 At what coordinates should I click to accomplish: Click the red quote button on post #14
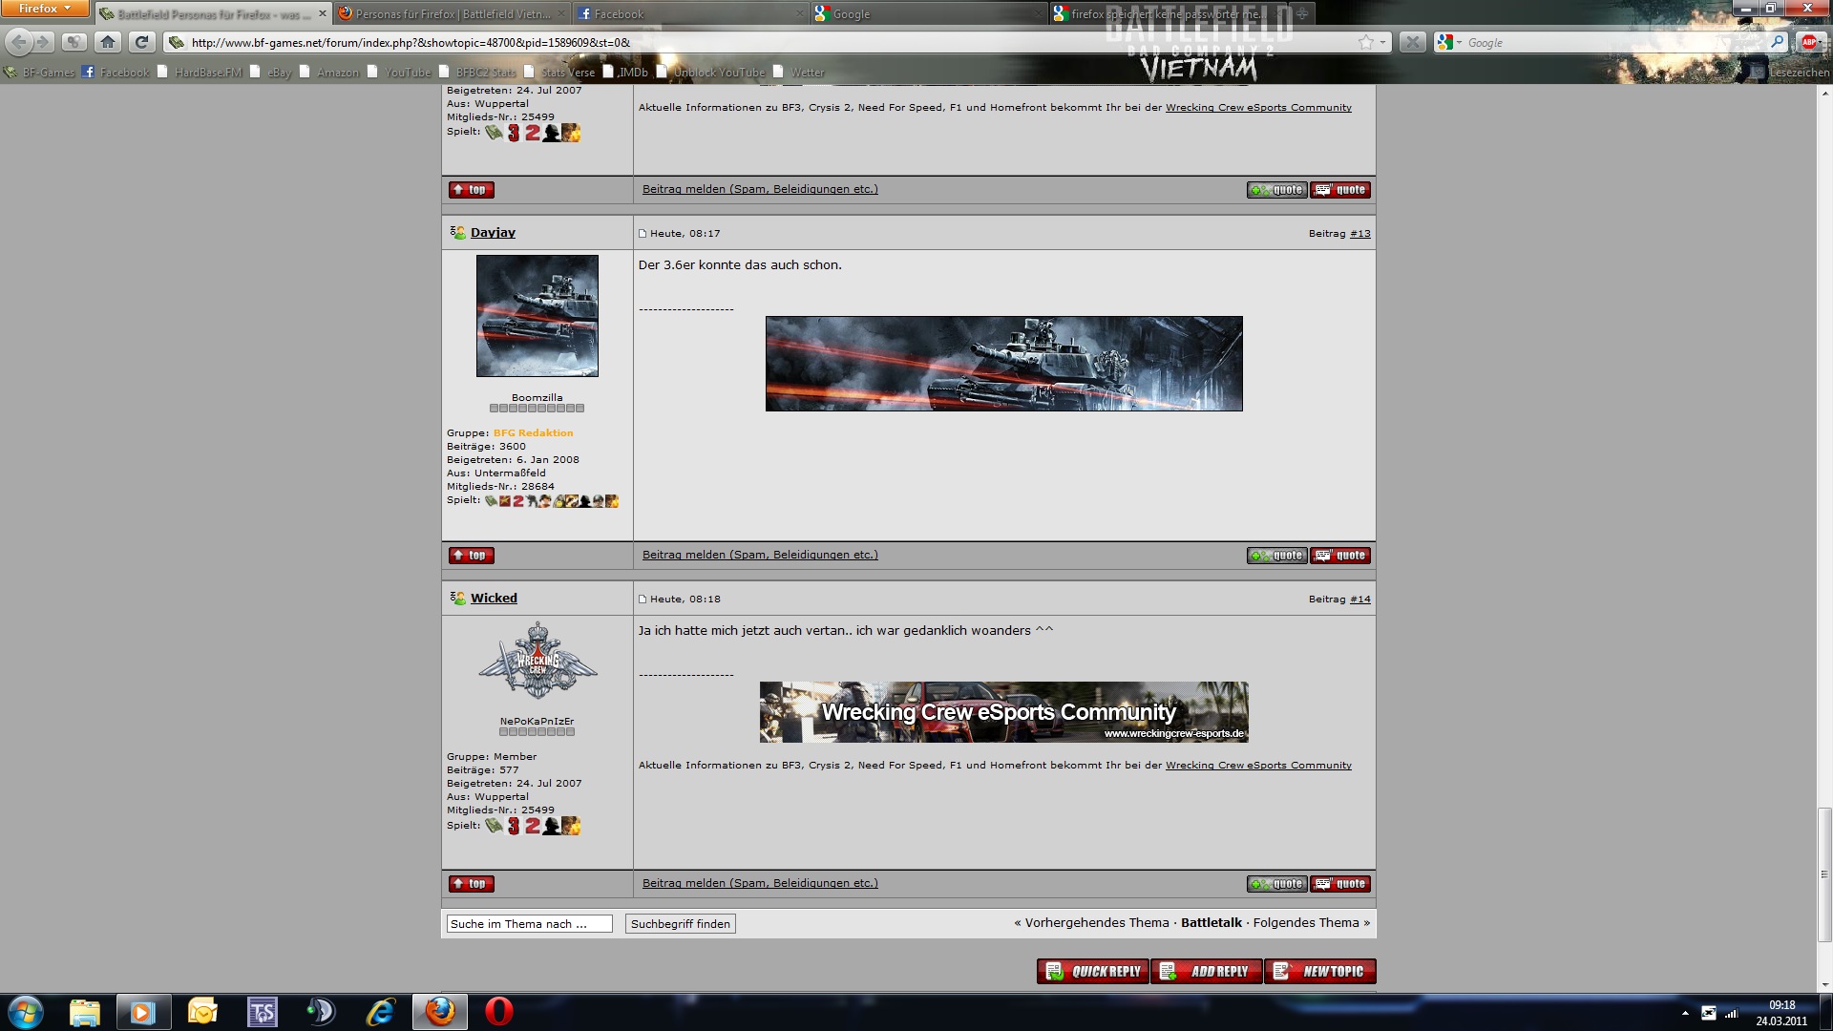click(x=1340, y=884)
